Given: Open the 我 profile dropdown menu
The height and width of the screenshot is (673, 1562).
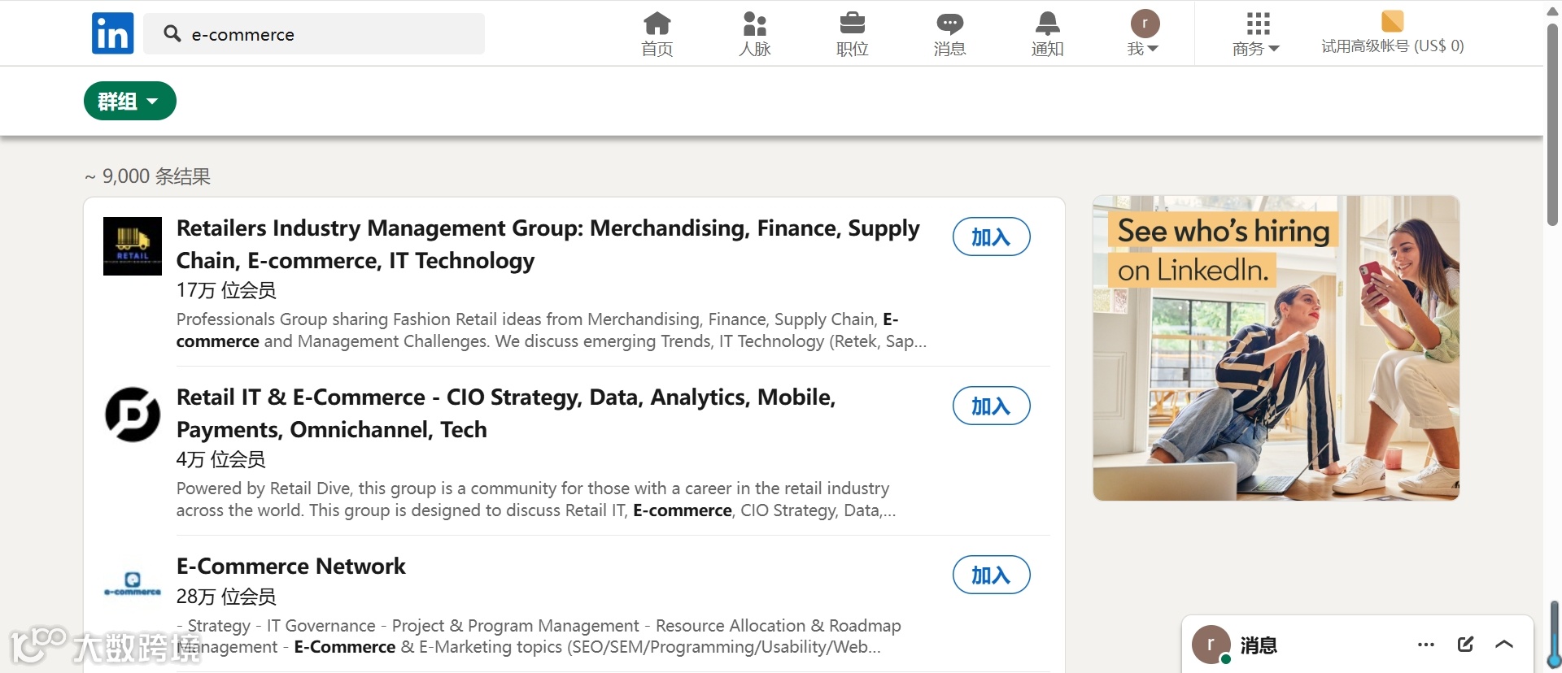Looking at the screenshot, I should coord(1144,34).
